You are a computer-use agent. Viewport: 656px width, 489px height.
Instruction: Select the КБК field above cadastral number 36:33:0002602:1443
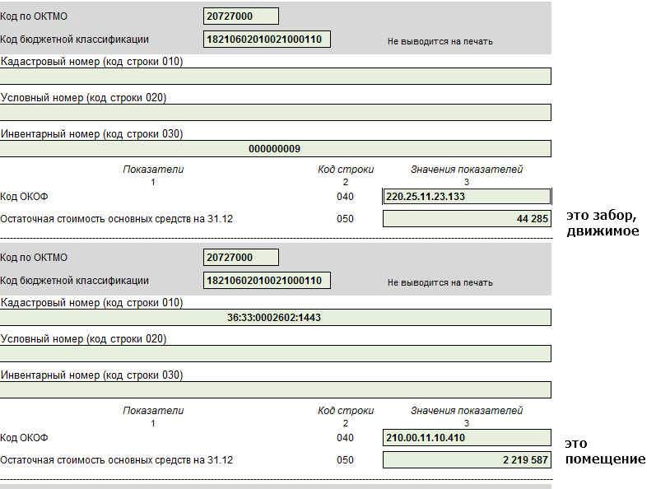pyautogui.click(x=267, y=281)
